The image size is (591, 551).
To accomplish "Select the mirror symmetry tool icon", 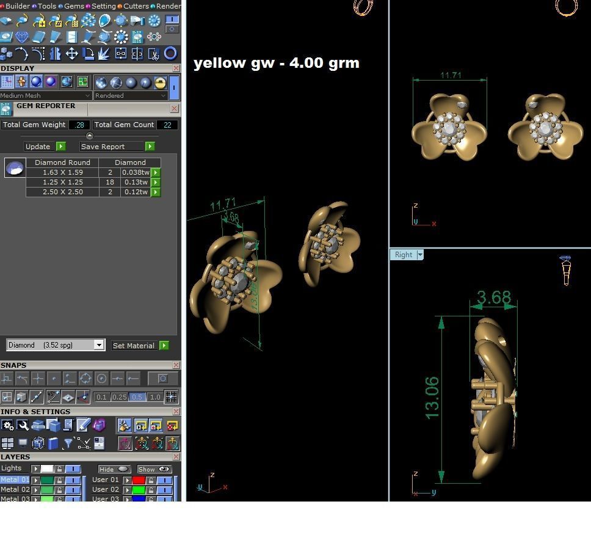I will (56, 54).
